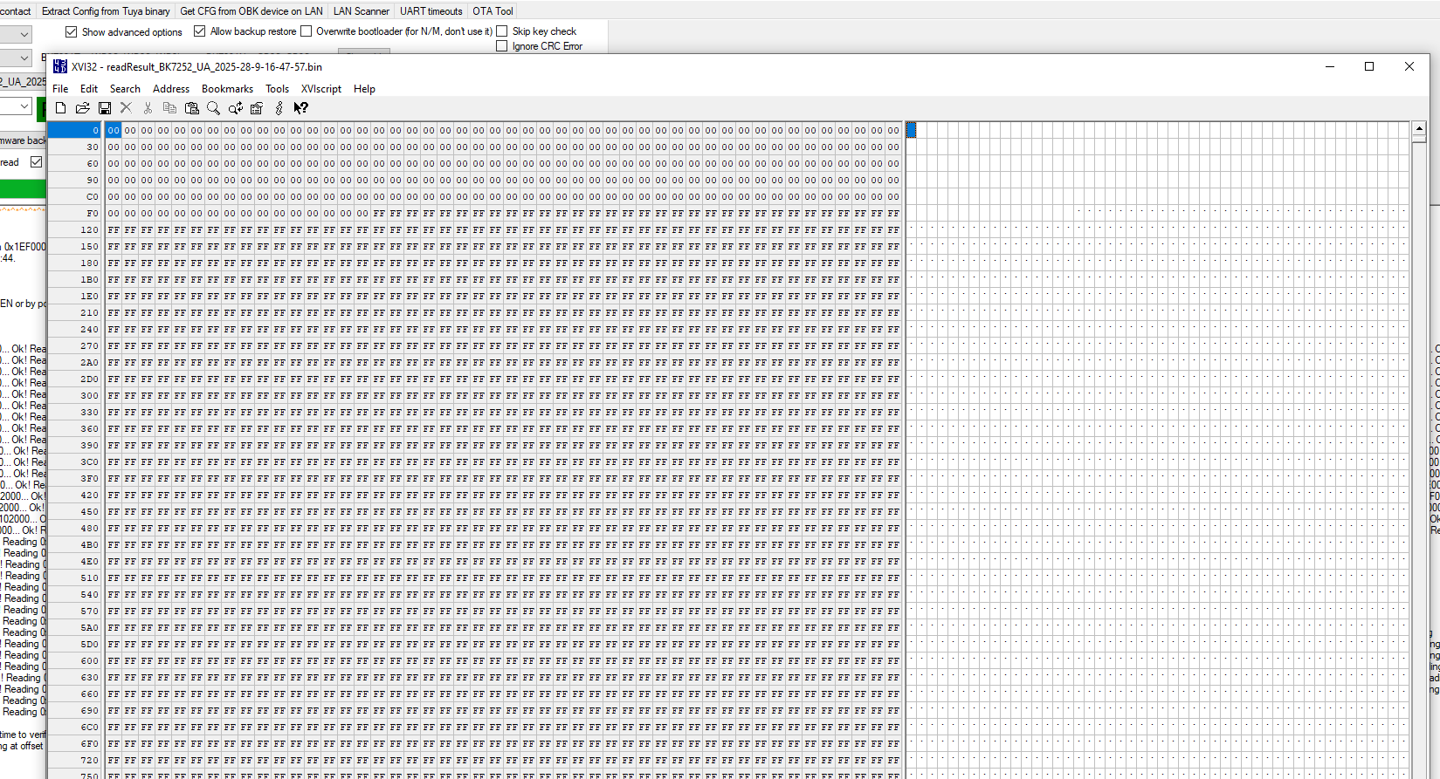Image resolution: width=1440 pixels, height=779 pixels.
Task: Switch to the OTA Tool tab
Action: (493, 11)
